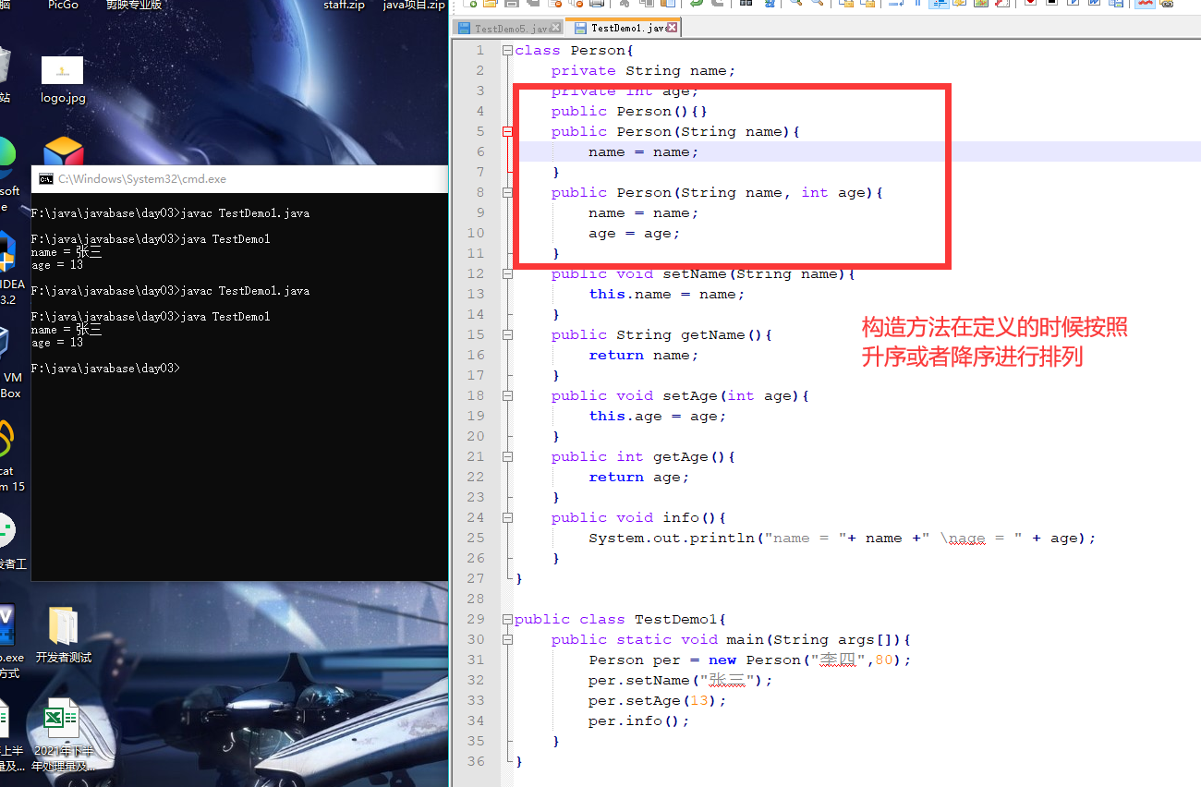
Task: Click line number 36 in the margin
Action: (x=476, y=761)
